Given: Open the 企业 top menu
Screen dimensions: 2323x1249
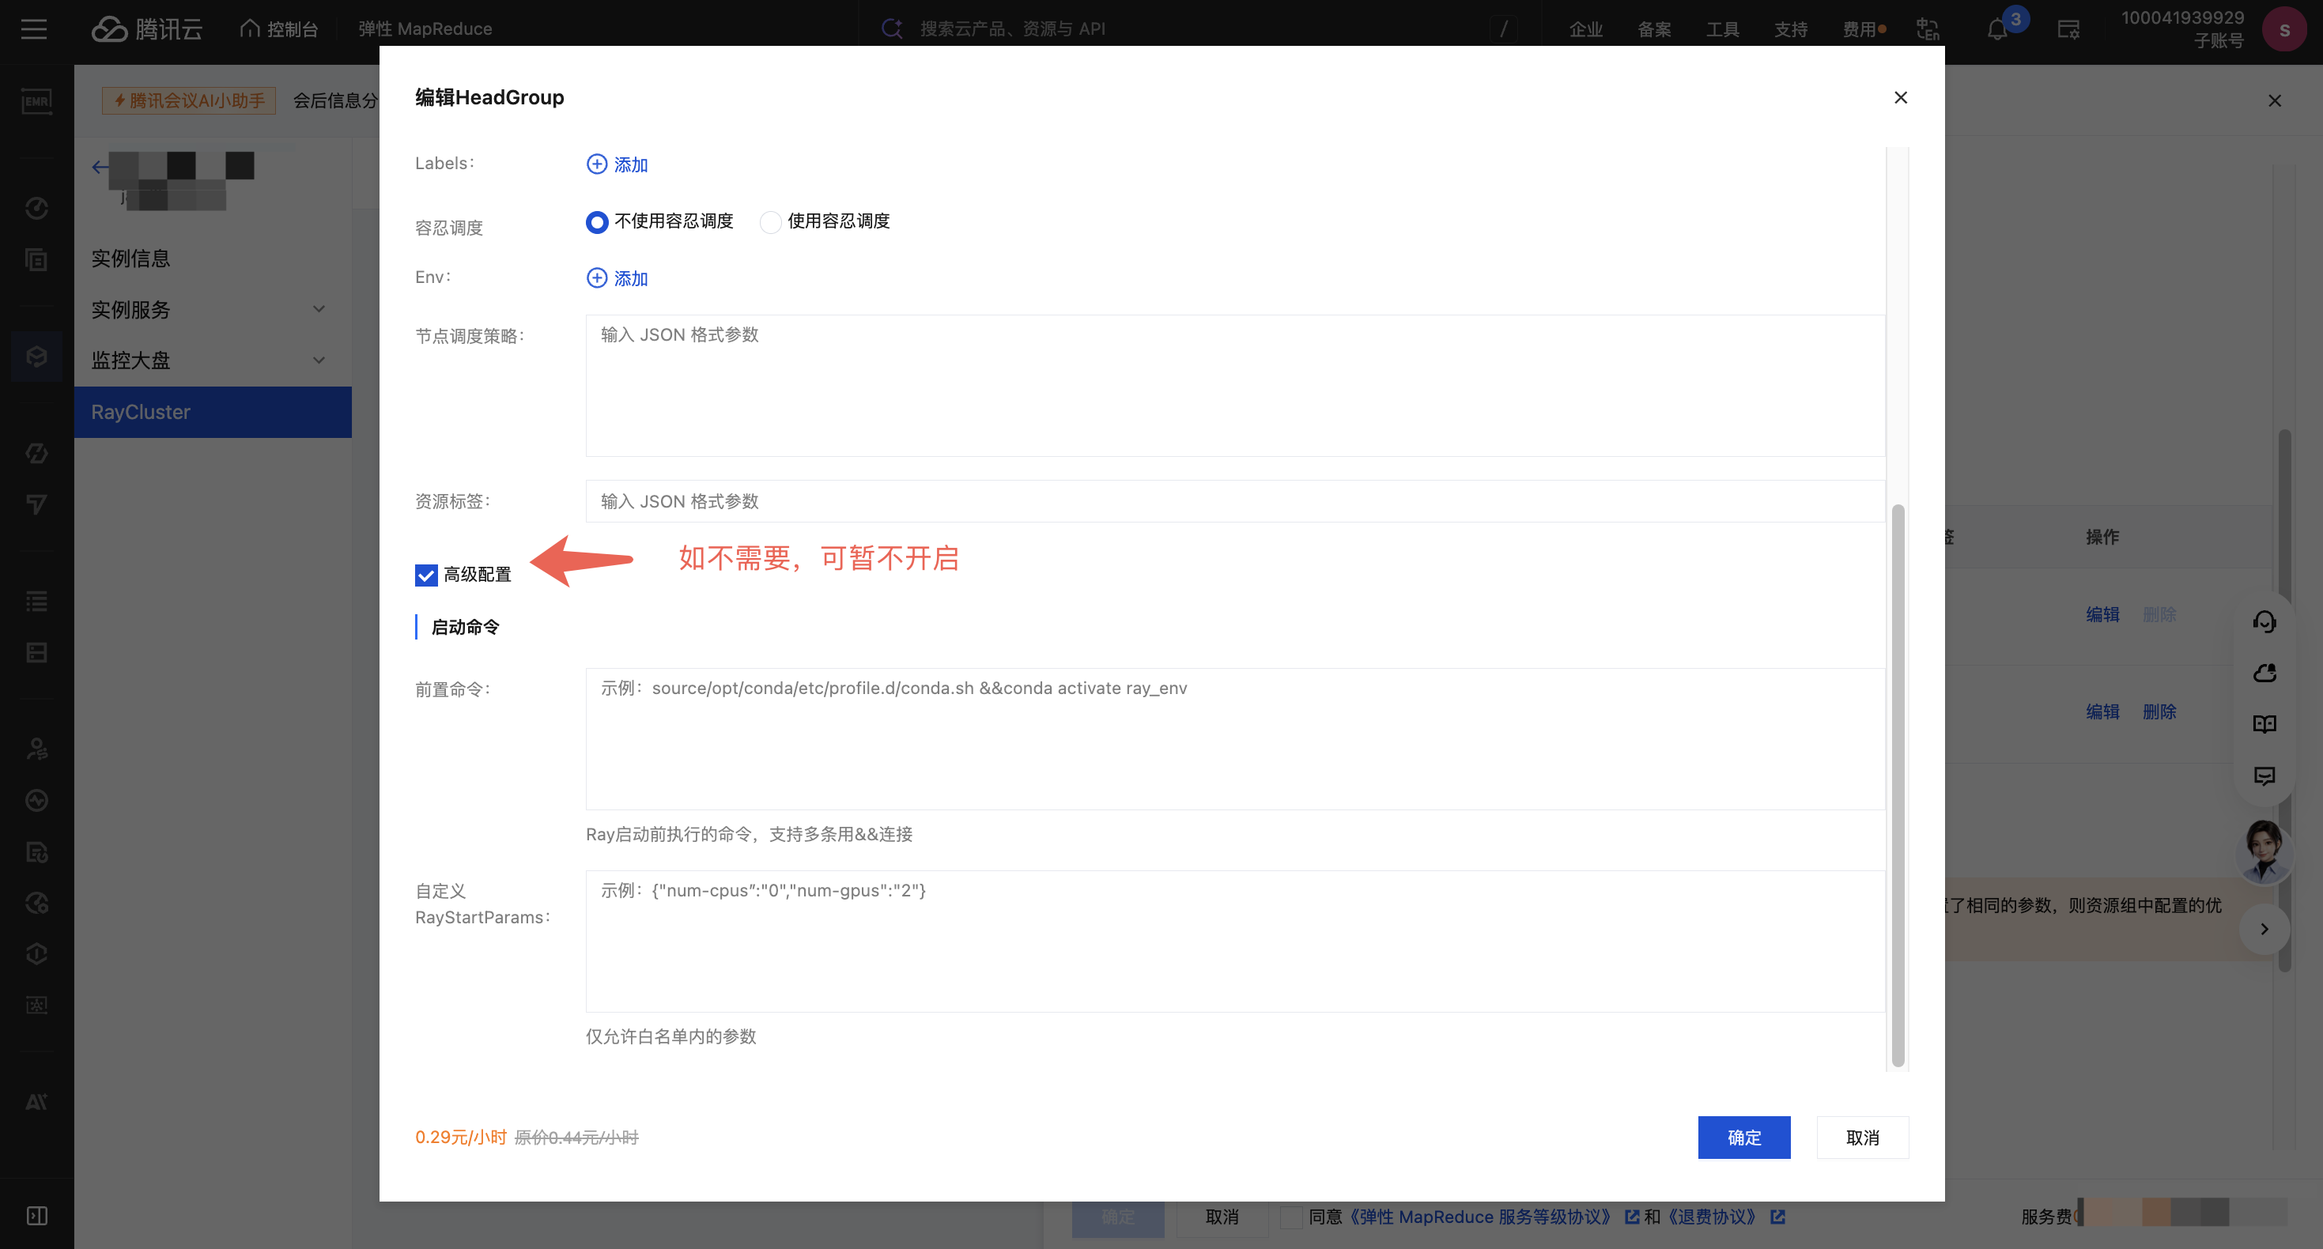Looking at the screenshot, I should click(1585, 29).
